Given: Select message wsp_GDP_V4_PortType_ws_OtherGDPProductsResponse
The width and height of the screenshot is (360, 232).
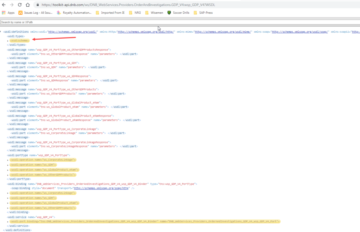Looking at the screenshot, I should point(59,50).
